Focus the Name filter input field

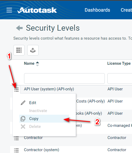tap(64, 78)
